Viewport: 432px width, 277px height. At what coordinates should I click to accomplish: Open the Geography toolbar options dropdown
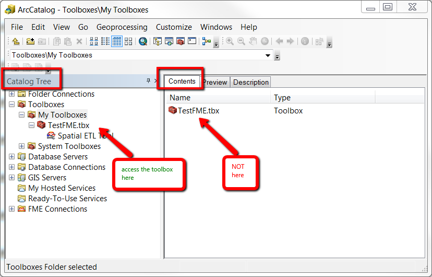329,42
